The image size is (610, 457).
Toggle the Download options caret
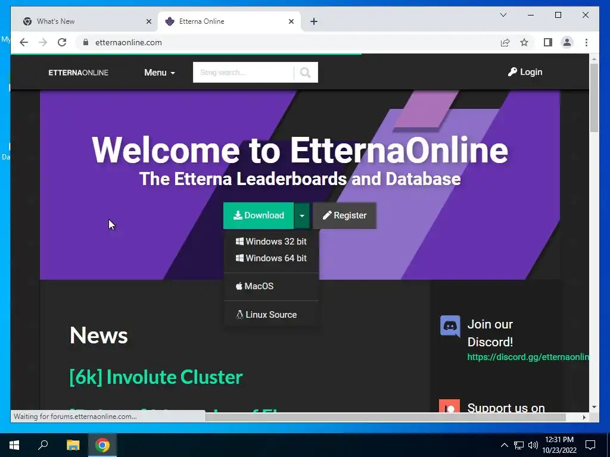302,215
